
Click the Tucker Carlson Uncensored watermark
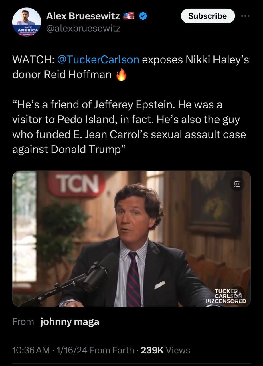point(231,296)
